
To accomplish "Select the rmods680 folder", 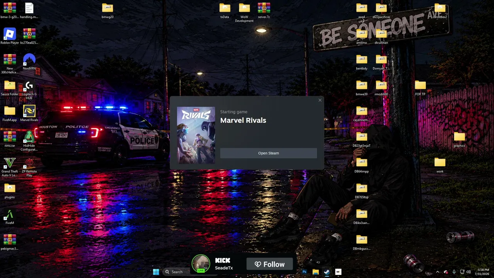I will click(x=381, y=88).
